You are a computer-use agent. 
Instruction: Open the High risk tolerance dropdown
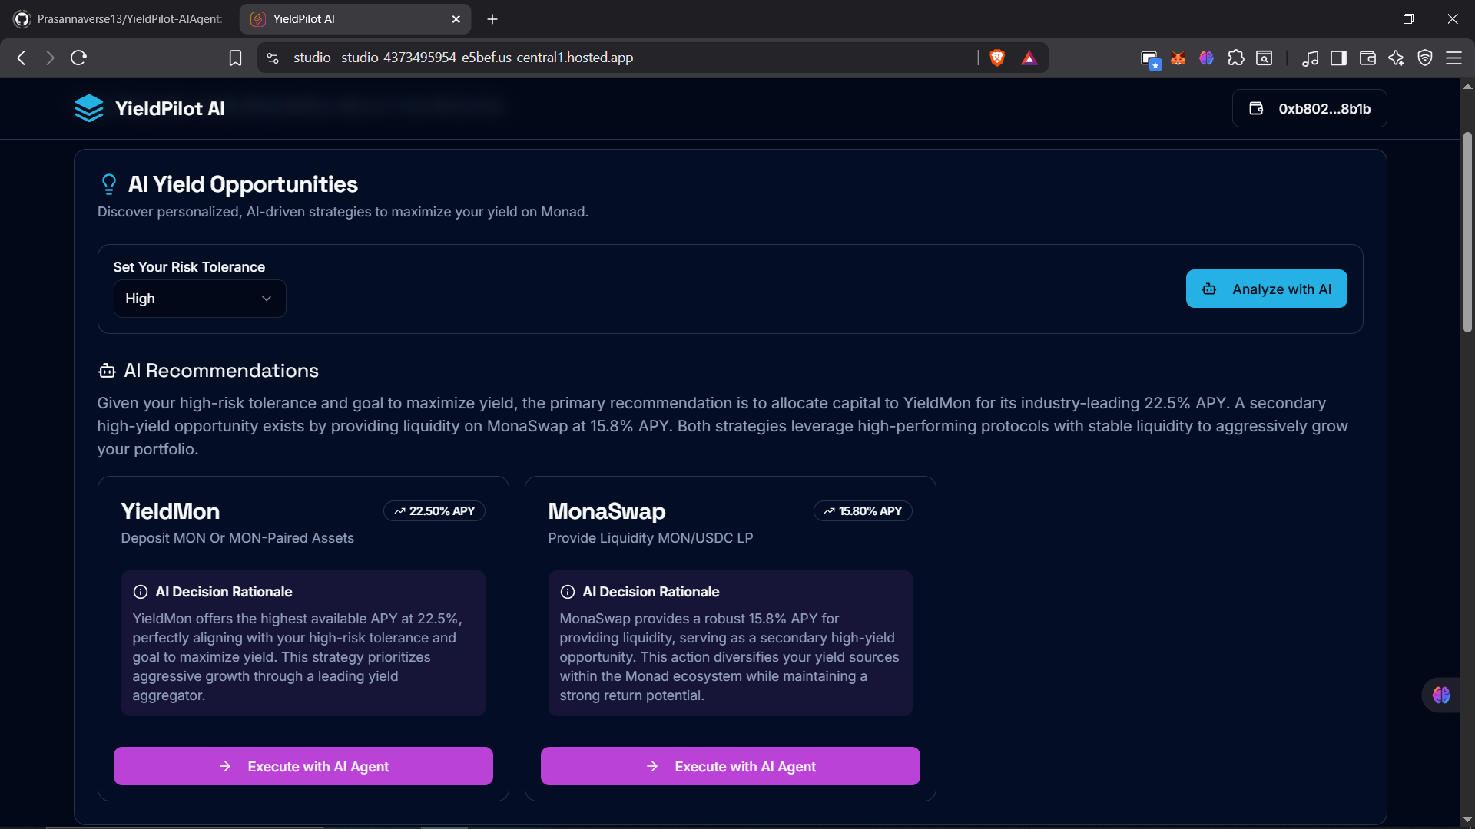[x=200, y=299]
